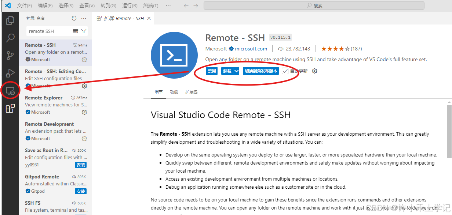Viewport: 452px width, 215px height.
Task: Click the Remote - SSH extension logo
Action: [x=174, y=56]
